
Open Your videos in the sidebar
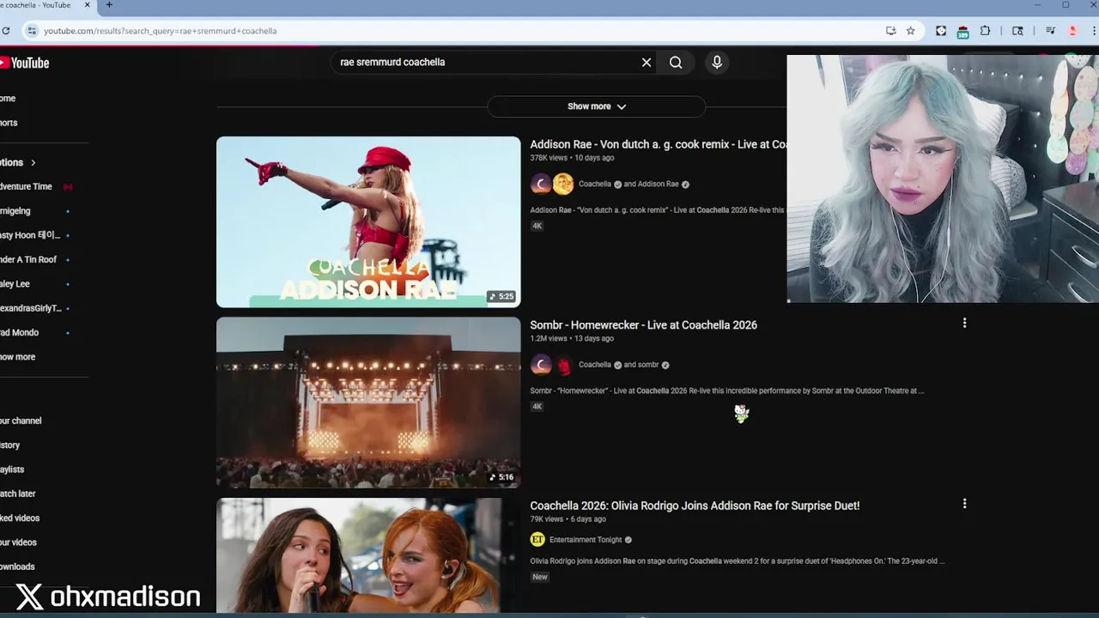pyautogui.click(x=19, y=542)
